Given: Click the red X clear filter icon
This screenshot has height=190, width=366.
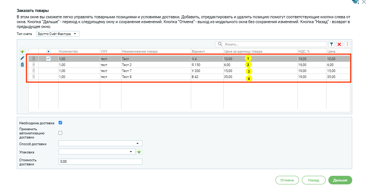Looking at the screenshot, I should click(339, 44).
